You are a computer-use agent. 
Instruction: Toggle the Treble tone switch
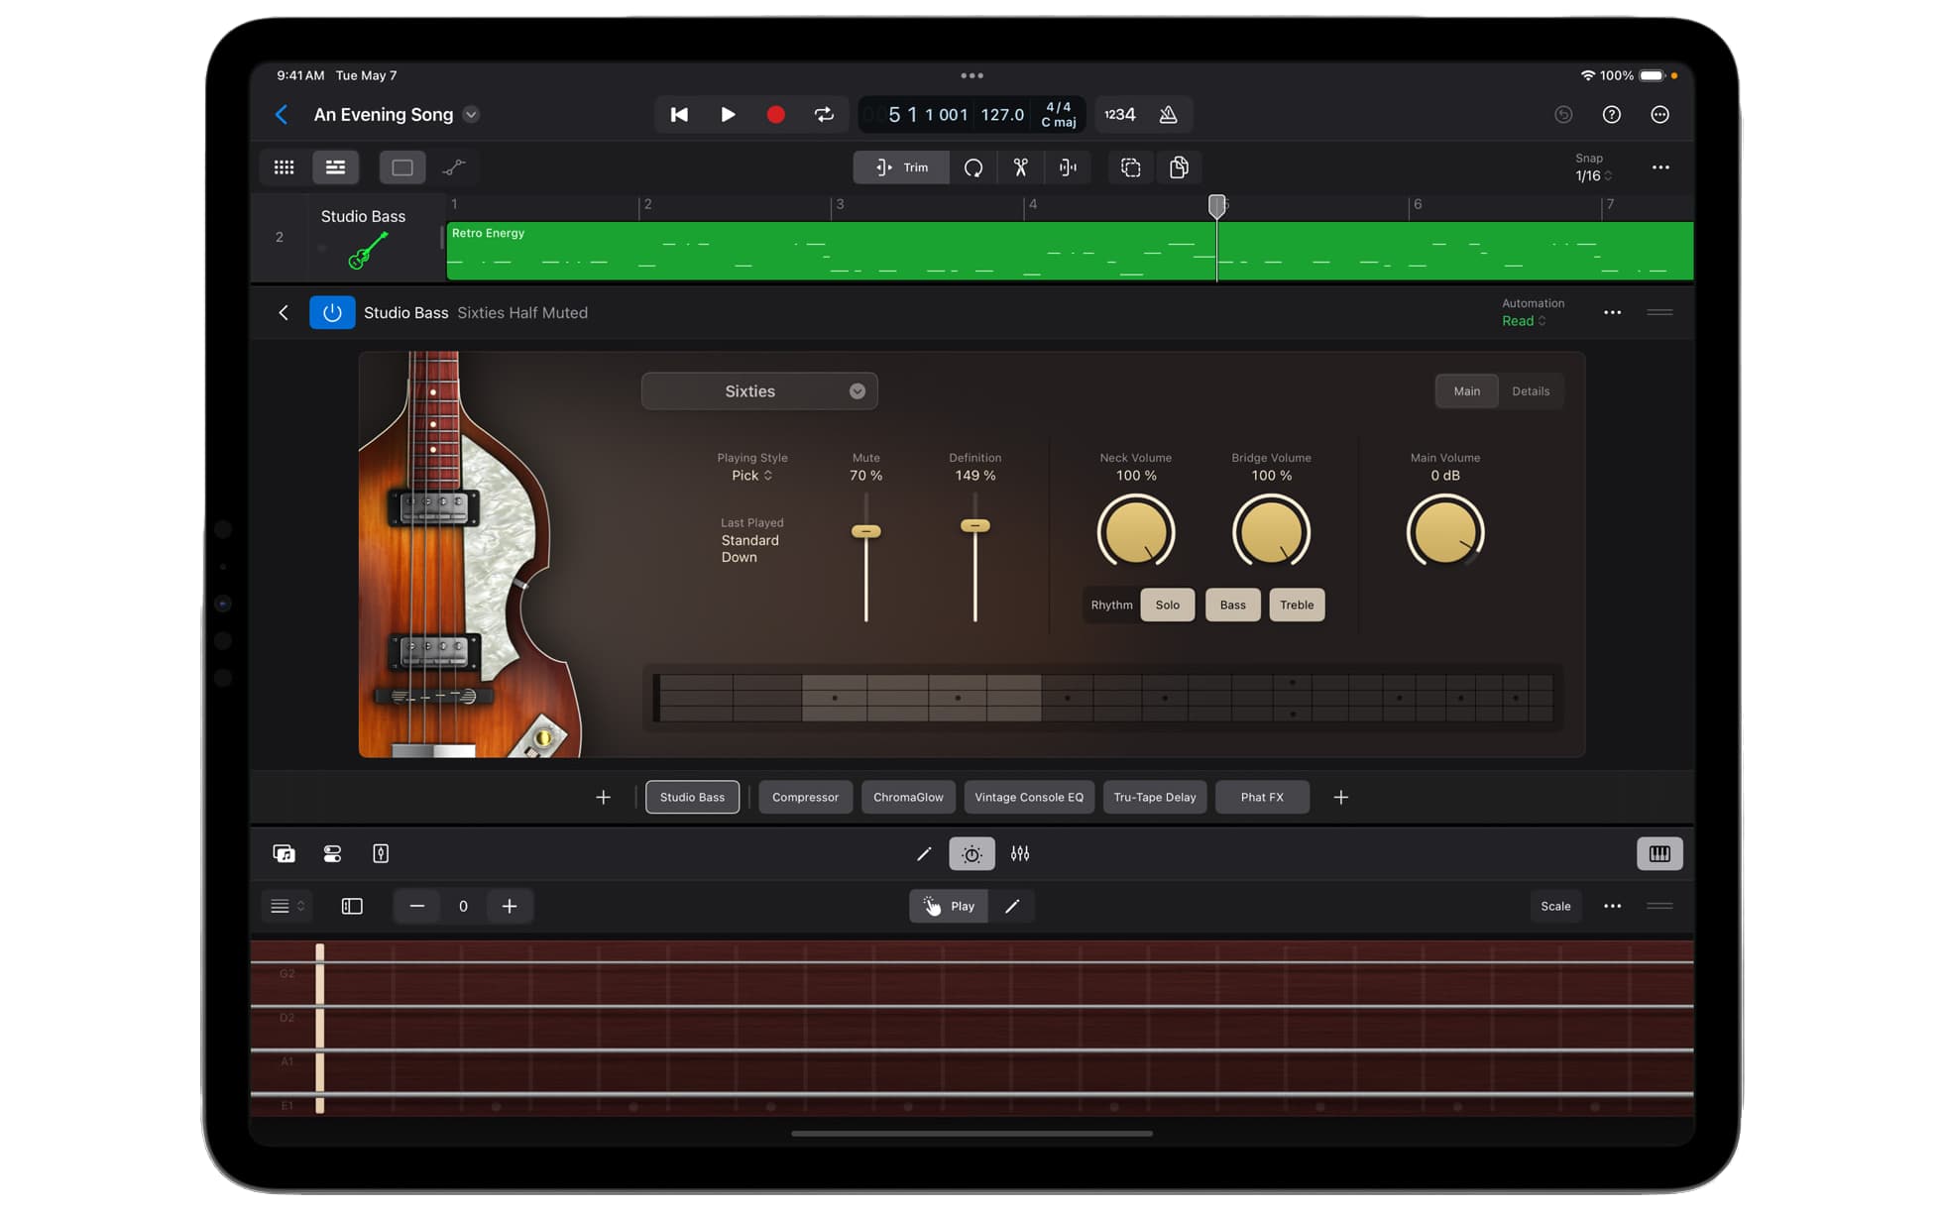coord(1297,606)
